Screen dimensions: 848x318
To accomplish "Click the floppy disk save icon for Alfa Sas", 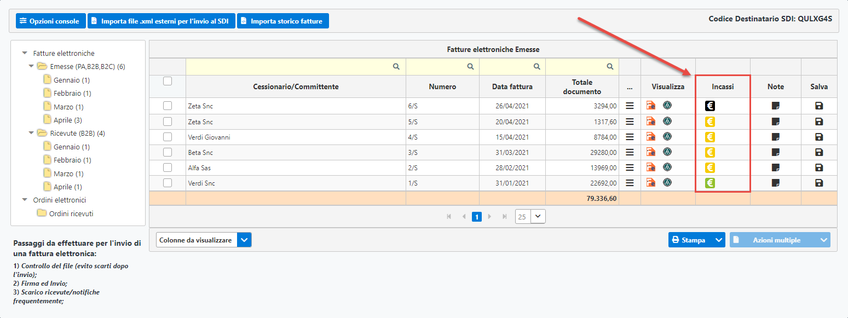I will [x=819, y=167].
